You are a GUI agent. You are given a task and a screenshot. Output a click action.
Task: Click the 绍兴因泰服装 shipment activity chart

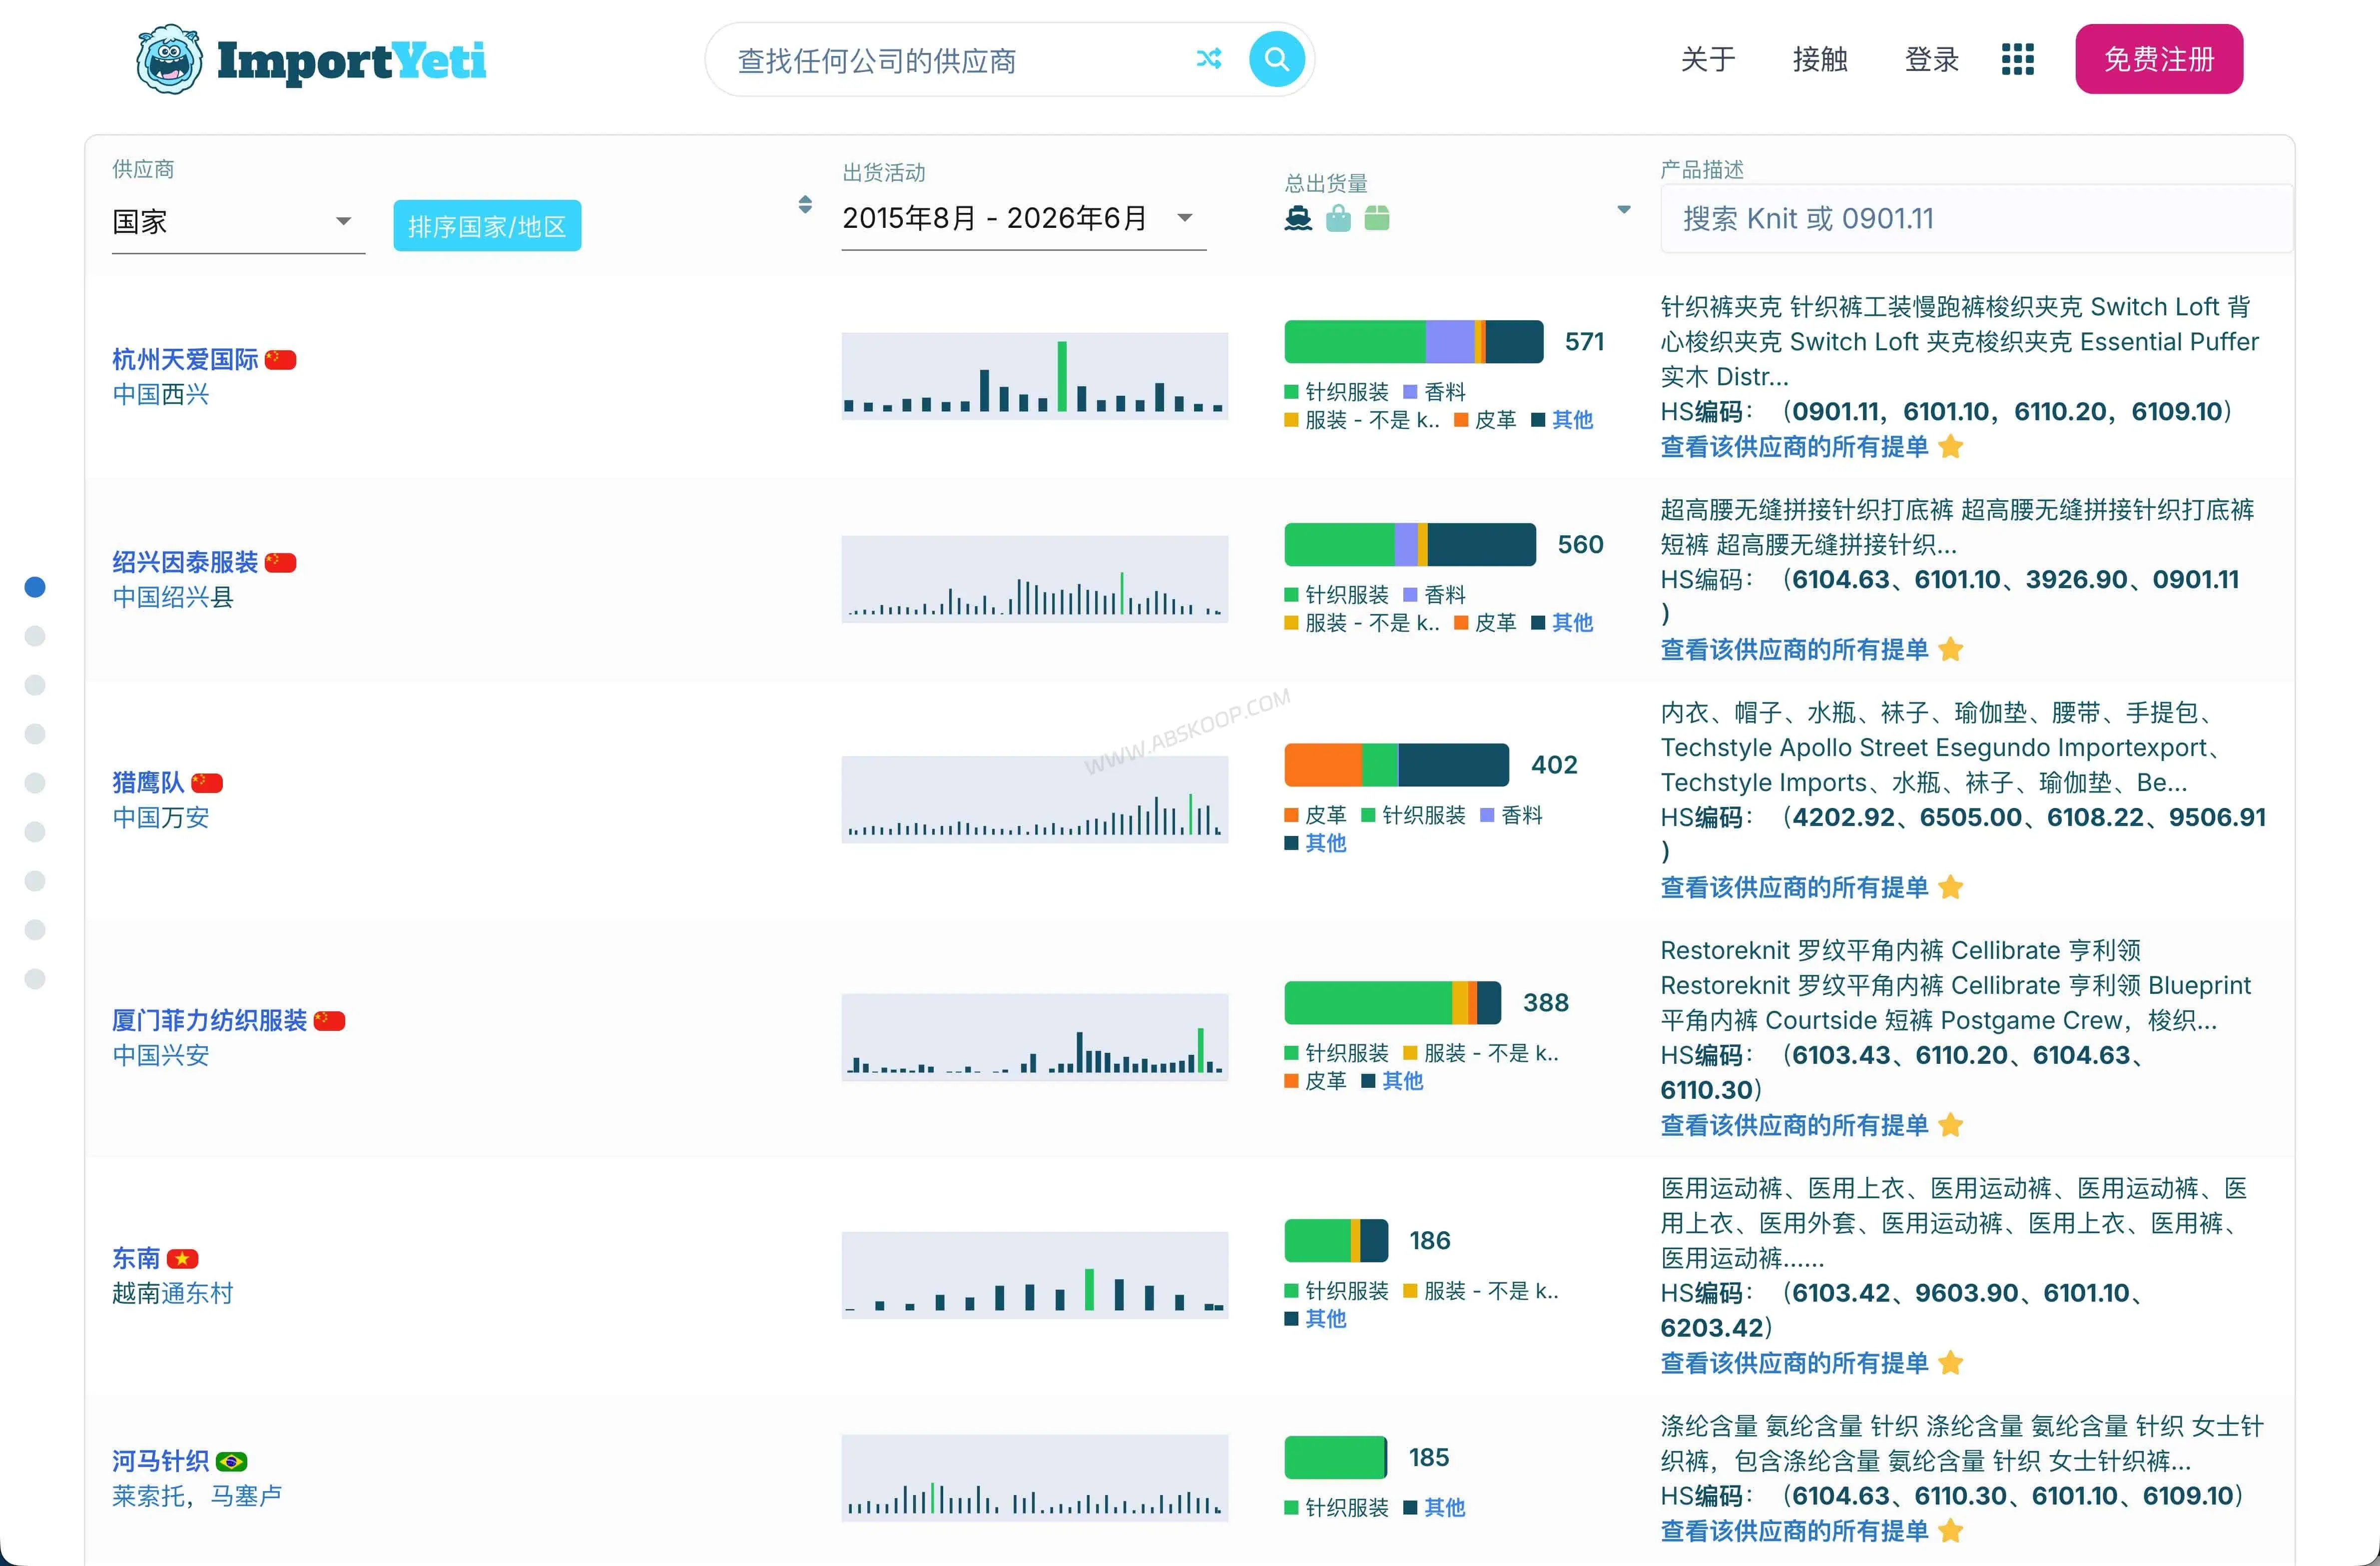coord(1034,579)
